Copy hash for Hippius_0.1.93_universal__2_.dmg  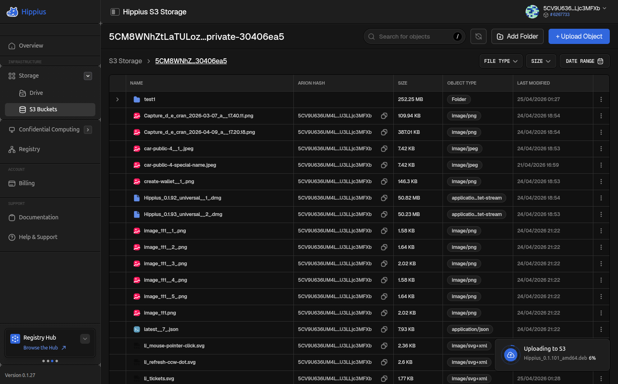click(x=384, y=214)
